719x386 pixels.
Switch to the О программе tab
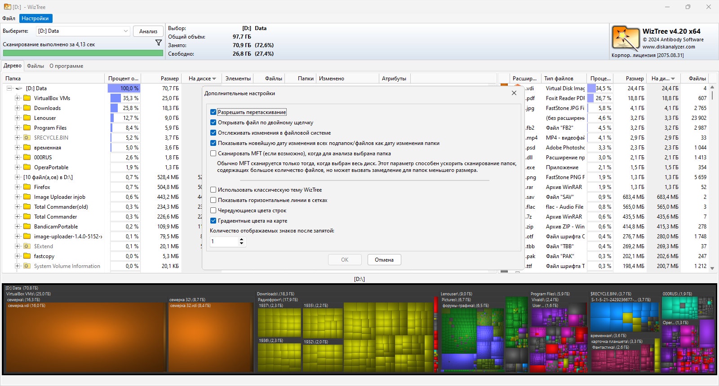pyautogui.click(x=67, y=66)
